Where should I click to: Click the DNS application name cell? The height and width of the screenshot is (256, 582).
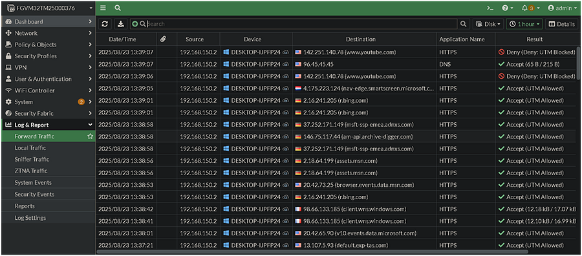[x=466, y=65]
